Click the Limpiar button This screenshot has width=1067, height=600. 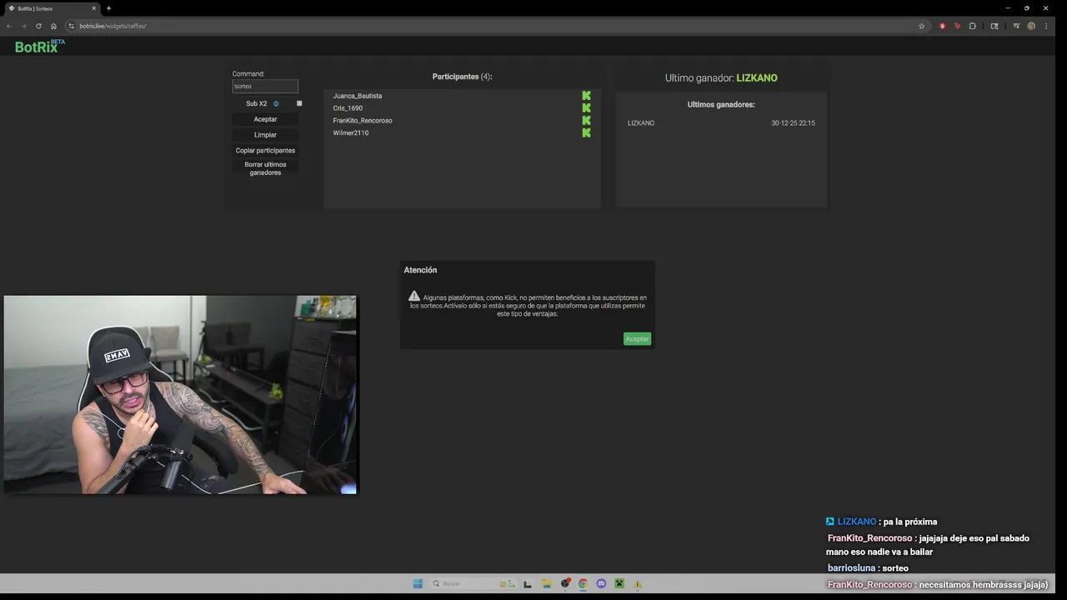point(265,135)
